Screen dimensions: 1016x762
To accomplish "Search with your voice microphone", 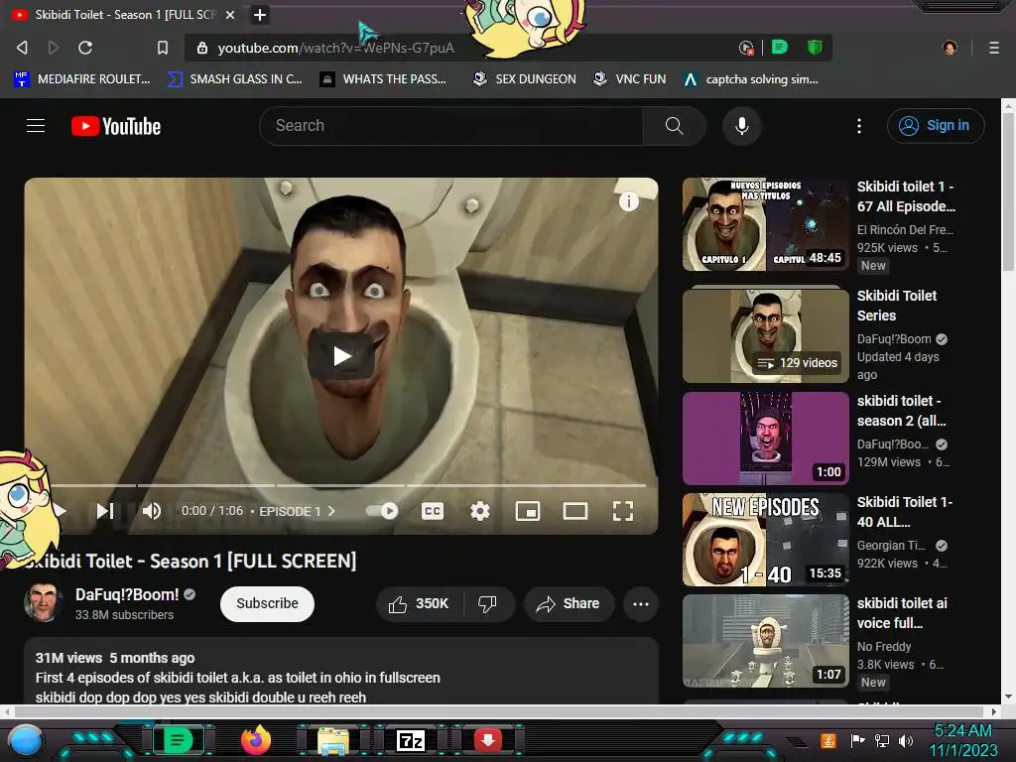I will coord(742,126).
